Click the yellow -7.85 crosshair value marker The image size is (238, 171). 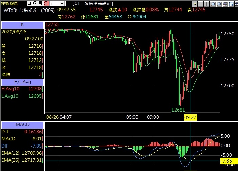coord(229,161)
